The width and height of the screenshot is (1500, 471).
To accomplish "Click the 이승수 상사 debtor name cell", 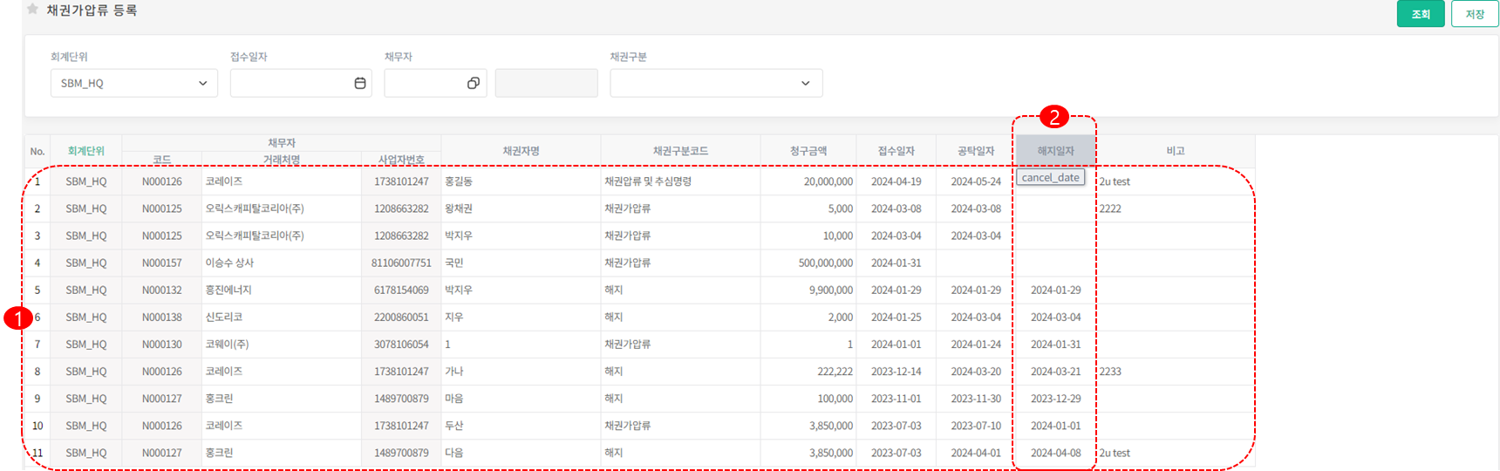I will 230,263.
